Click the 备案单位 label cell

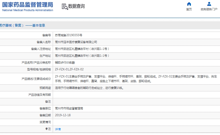pos(45,108)
